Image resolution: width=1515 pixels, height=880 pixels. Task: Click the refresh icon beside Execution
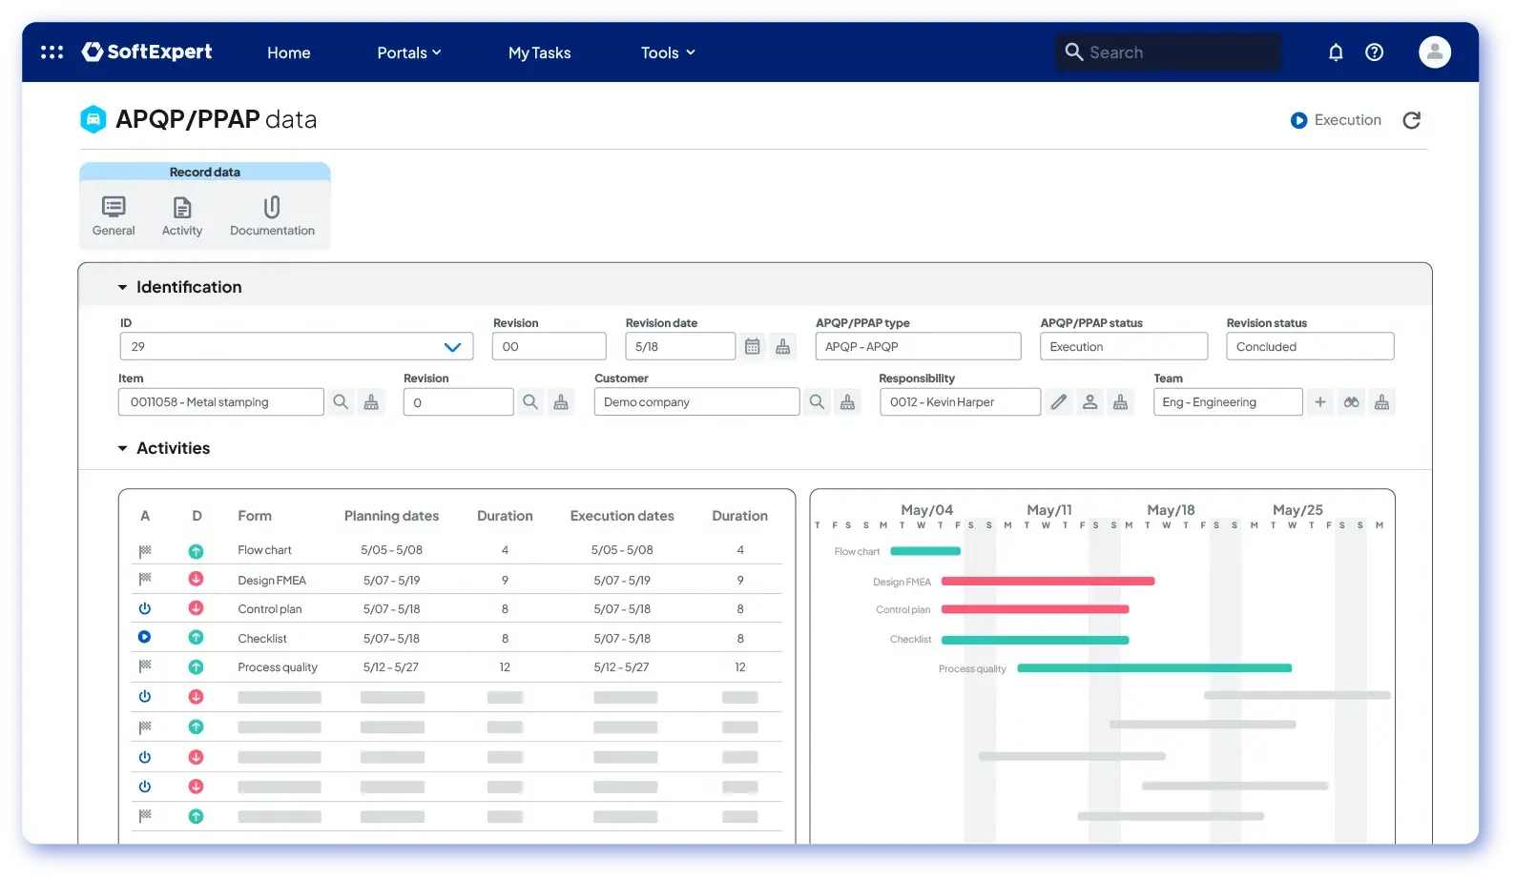[1412, 120]
